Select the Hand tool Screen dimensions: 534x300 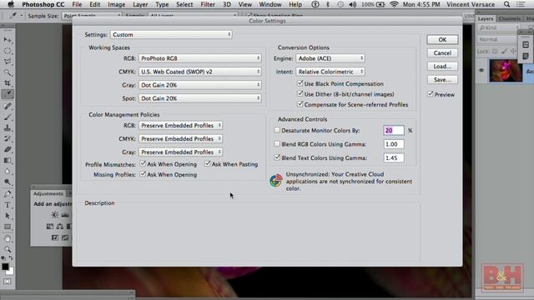tap(8, 238)
